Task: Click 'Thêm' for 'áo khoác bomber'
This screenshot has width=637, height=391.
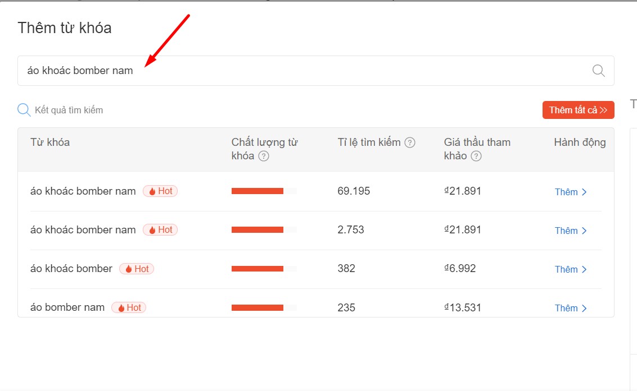Action: click(x=571, y=269)
